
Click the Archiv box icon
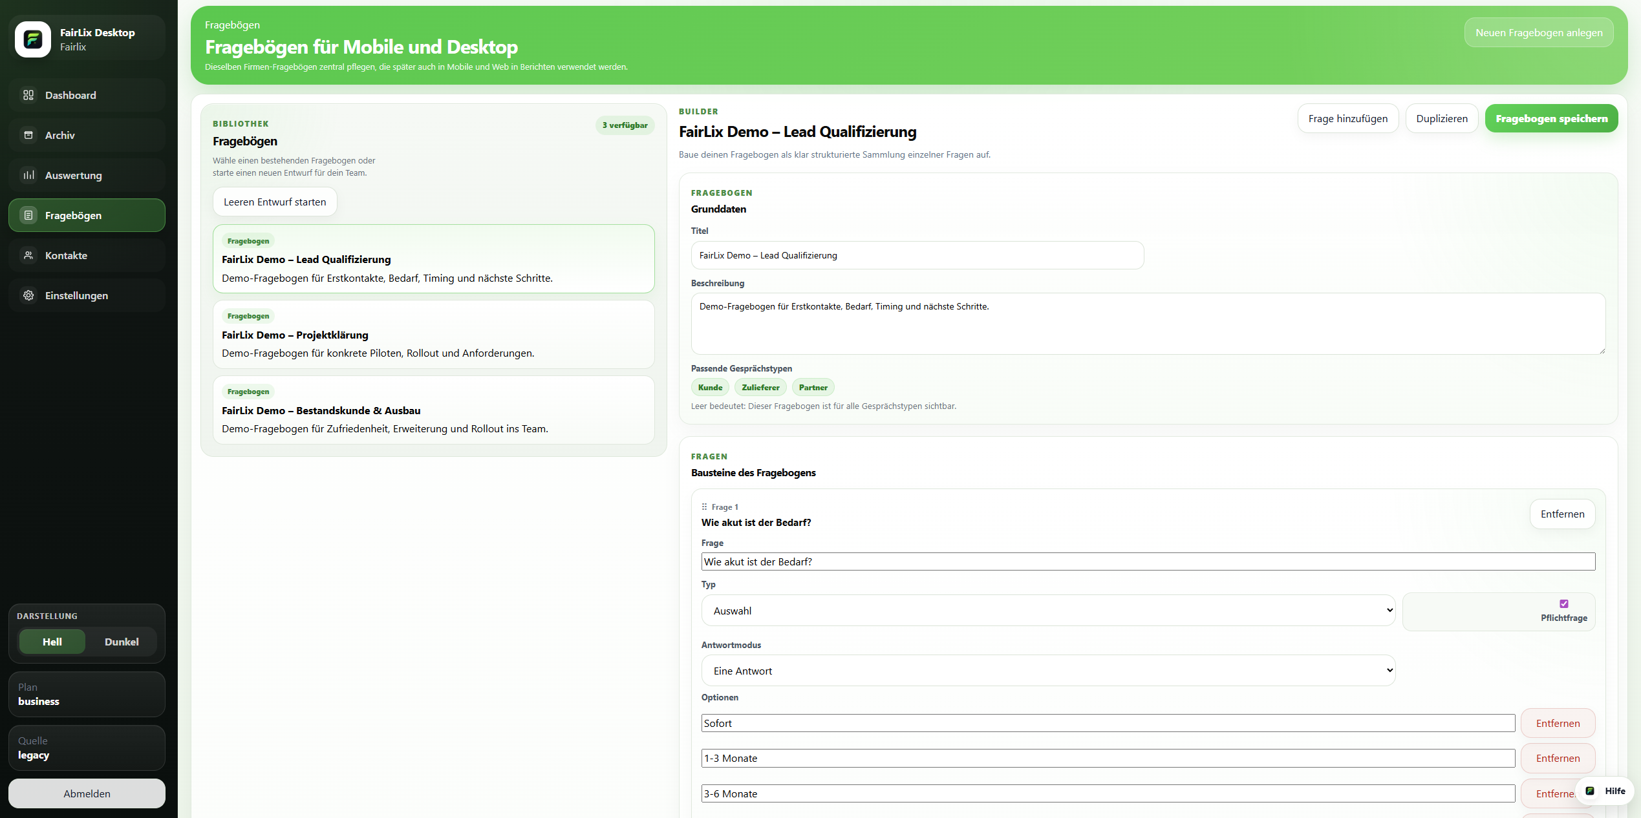(28, 135)
